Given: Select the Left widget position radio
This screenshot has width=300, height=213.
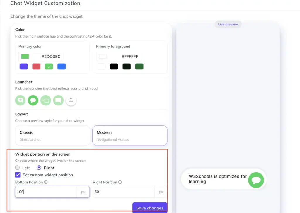Looking at the screenshot, I should coord(17,168).
